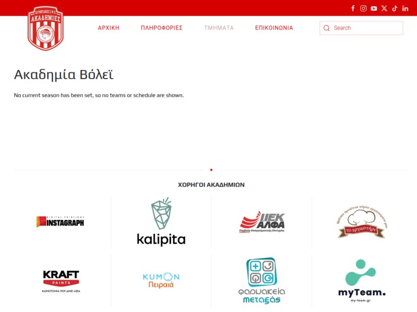Open the X (Twitter) icon
Viewport: 417px width, 312px height.
384,8
